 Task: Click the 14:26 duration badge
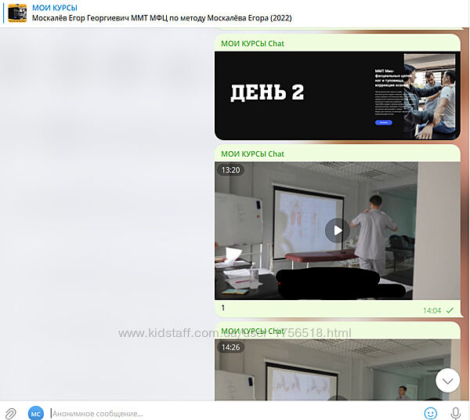pyautogui.click(x=231, y=346)
